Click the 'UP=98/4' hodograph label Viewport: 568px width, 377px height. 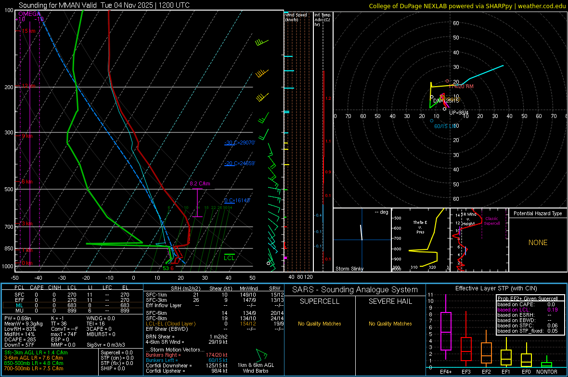pos(459,113)
